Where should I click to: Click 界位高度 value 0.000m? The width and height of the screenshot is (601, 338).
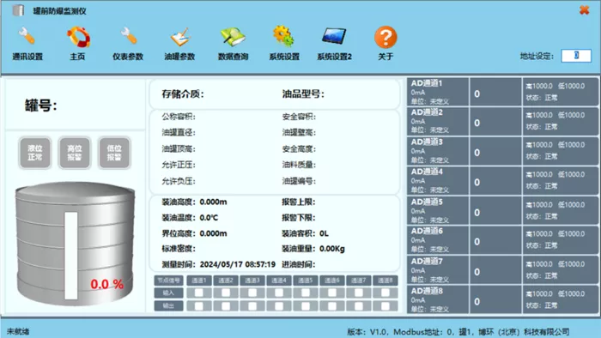(x=213, y=233)
